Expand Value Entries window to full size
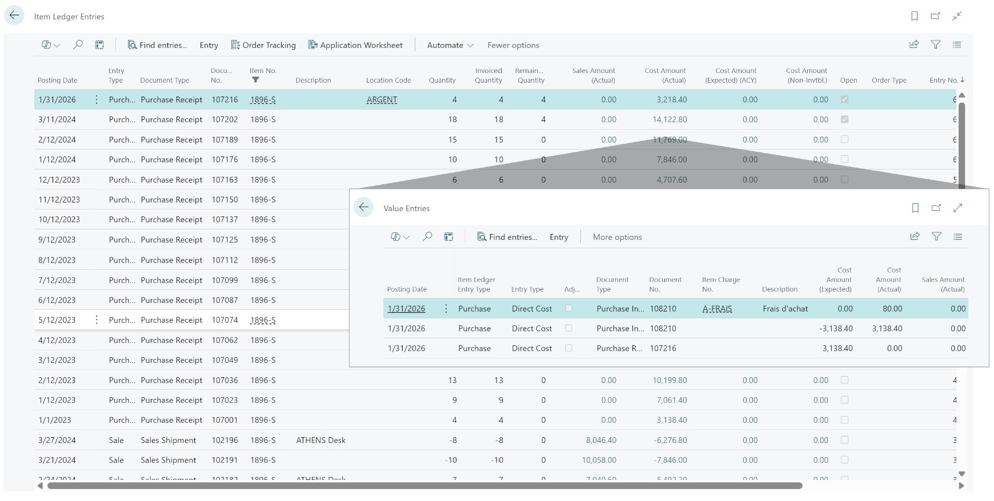The image size is (994, 501). [958, 208]
